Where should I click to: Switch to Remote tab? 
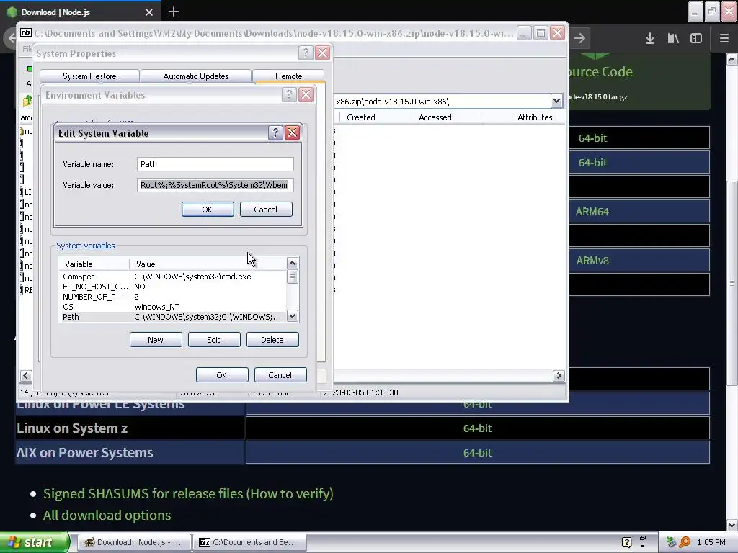tap(288, 76)
